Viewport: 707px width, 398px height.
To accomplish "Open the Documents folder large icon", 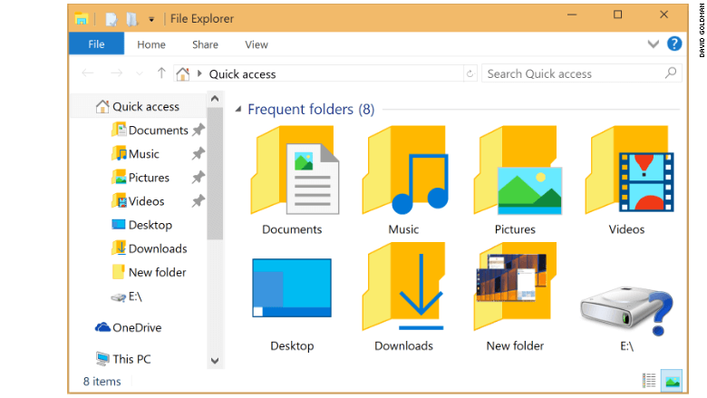I will pos(295,170).
